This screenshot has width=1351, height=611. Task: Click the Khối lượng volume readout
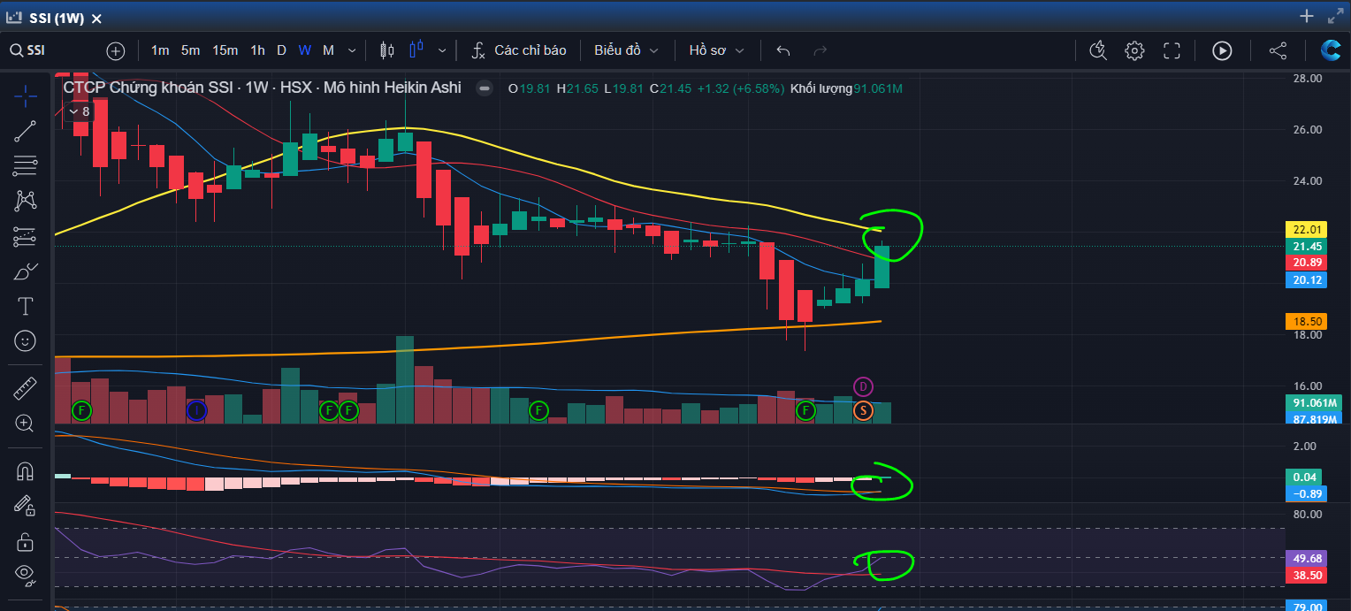[846, 88]
